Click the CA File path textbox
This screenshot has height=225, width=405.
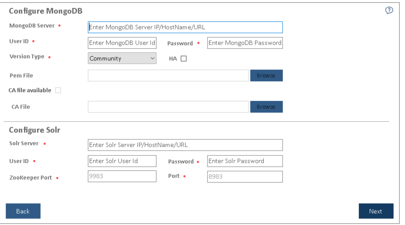pos(168,107)
